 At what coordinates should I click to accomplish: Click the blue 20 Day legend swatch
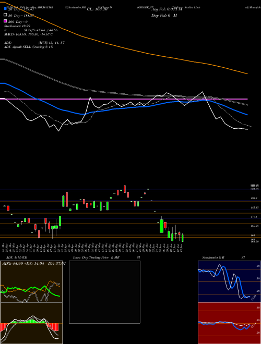[5, 9]
